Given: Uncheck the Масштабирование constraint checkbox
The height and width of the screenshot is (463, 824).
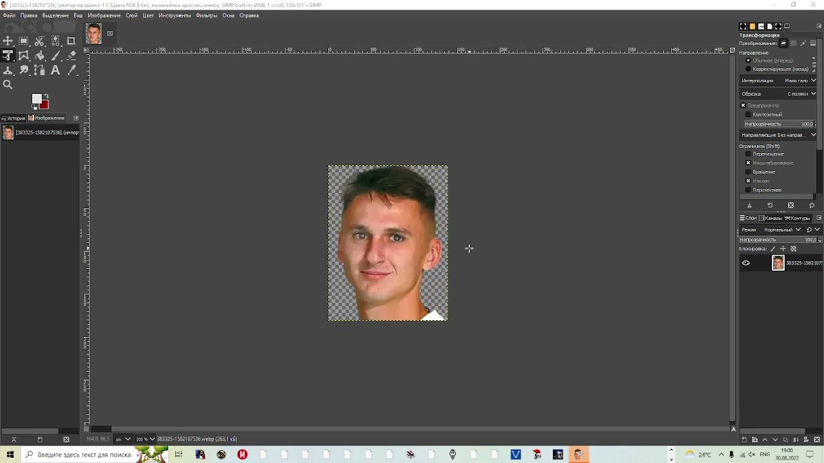Looking at the screenshot, I should pos(748,163).
